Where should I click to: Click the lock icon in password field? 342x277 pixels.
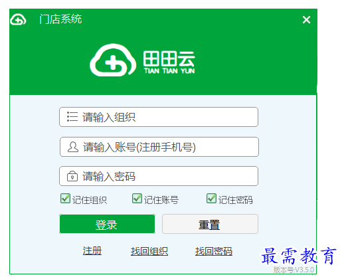tap(72, 176)
